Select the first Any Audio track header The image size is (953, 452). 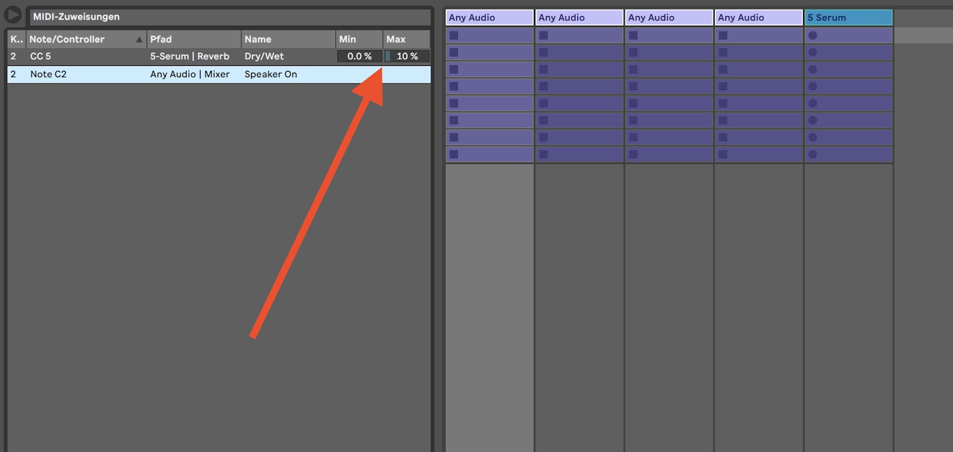[x=489, y=18]
